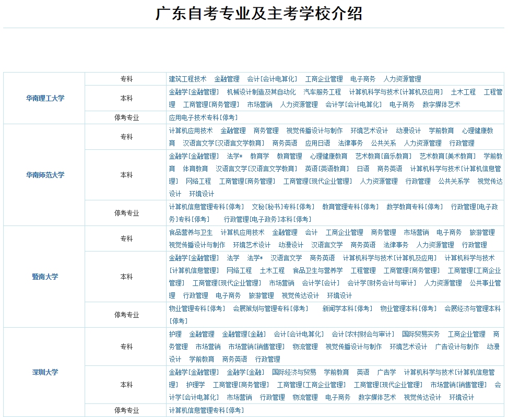Open 护理 link in 深圳大学 专科
Viewport: 508px width, 417px height.
(175, 335)
